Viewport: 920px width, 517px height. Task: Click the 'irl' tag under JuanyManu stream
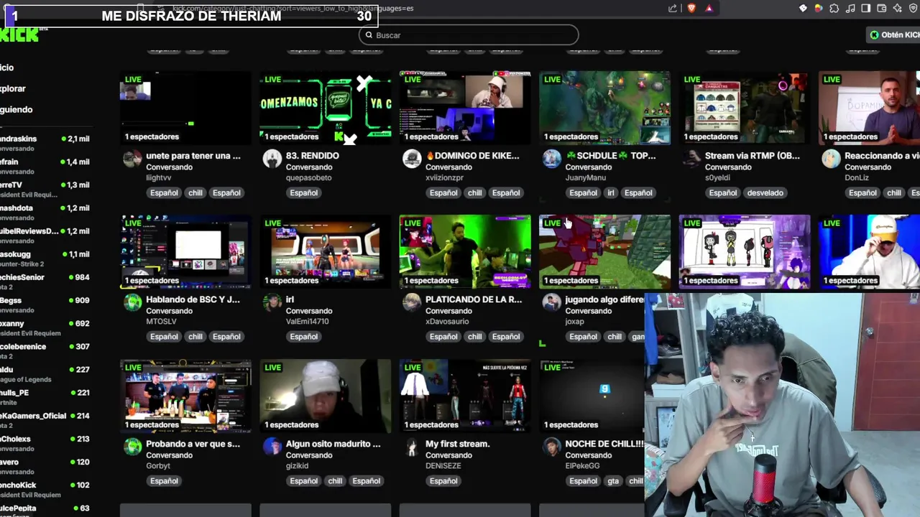point(611,192)
